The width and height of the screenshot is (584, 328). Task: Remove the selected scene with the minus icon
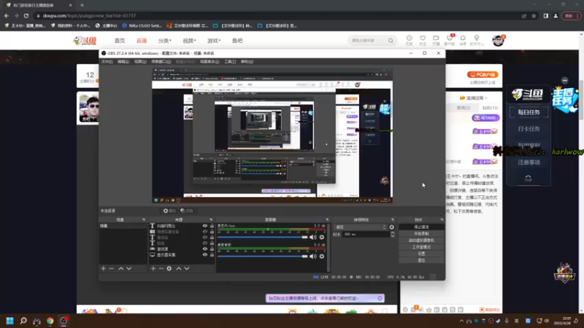point(112,268)
